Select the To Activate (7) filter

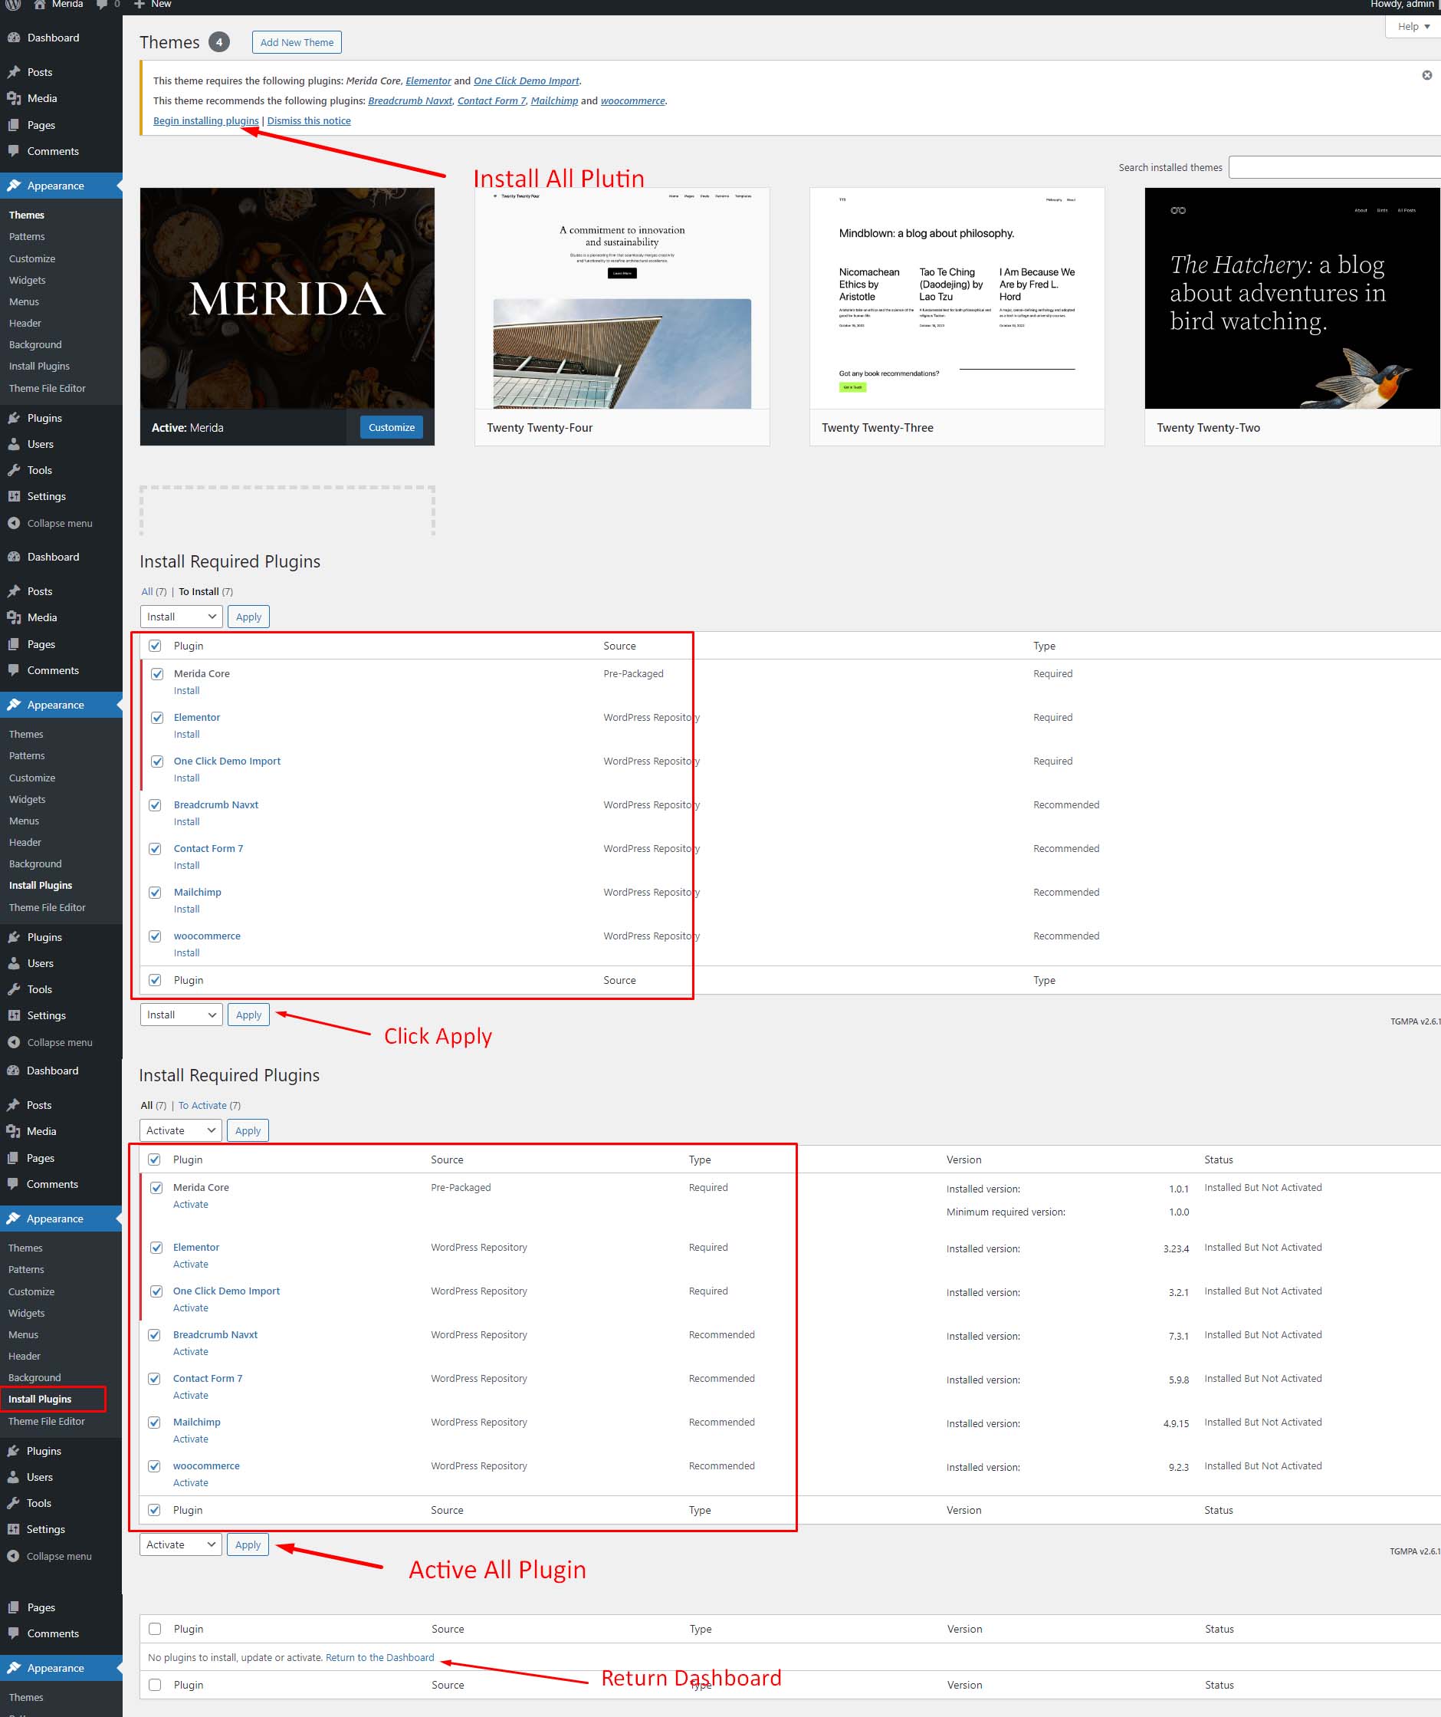pyautogui.click(x=209, y=1105)
